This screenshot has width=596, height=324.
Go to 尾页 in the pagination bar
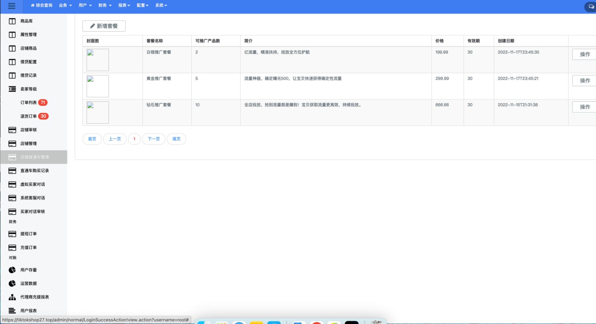pyautogui.click(x=176, y=139)
